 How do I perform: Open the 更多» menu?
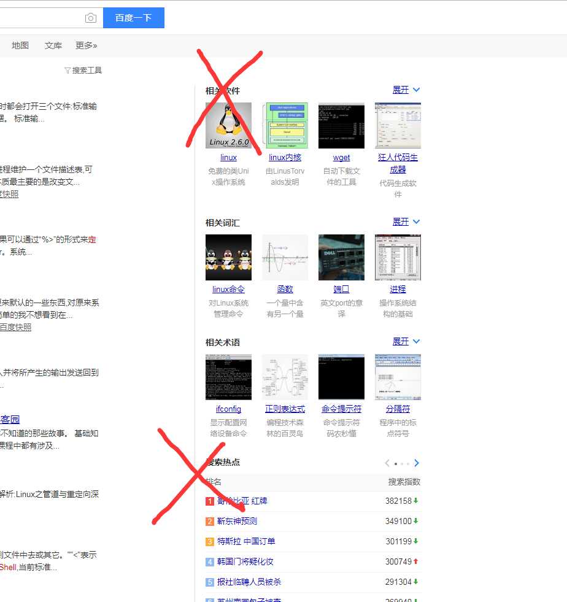coord(86,45)
